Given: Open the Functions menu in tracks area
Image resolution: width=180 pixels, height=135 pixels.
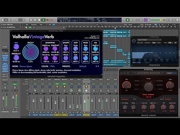Looking at the screenshot, I should click(x=34, y=25).
